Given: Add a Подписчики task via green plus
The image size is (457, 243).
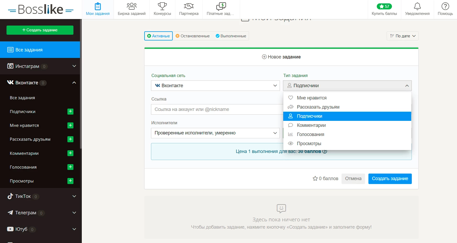Looking at the screenshot, I should point(70,111).
